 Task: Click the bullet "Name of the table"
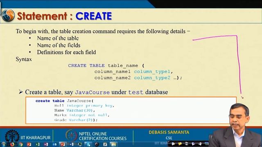[x=58, y=38]
